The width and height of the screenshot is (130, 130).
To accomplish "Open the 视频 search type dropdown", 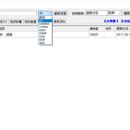I will 115,13.
